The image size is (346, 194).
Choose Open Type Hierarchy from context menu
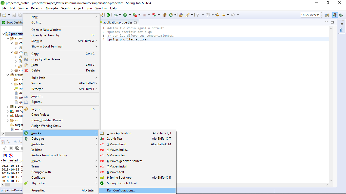61,35
